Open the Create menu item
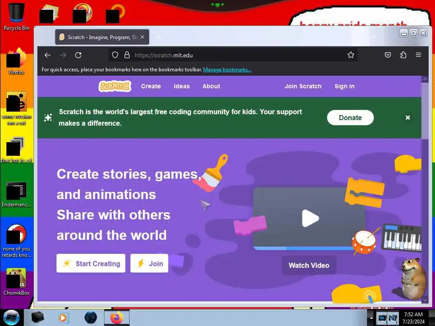 151,86
